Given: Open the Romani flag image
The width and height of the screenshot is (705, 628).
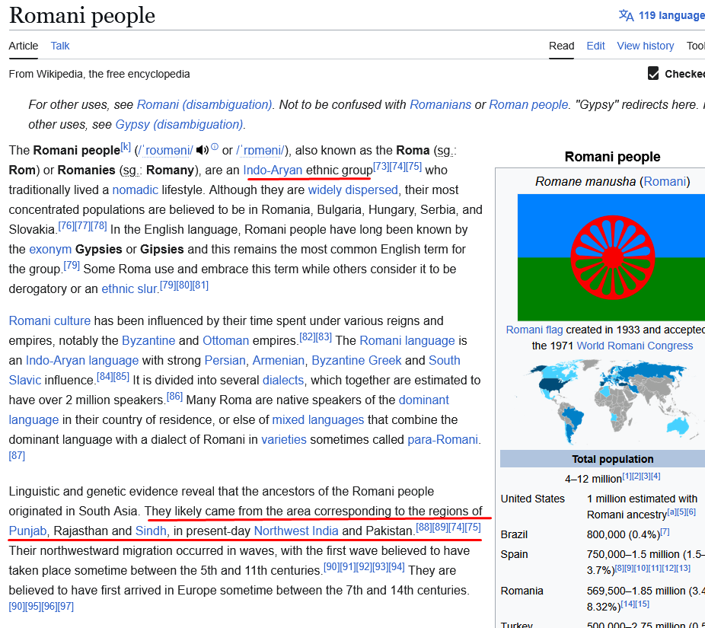Looking at the screenshot, I should [611, 257].
